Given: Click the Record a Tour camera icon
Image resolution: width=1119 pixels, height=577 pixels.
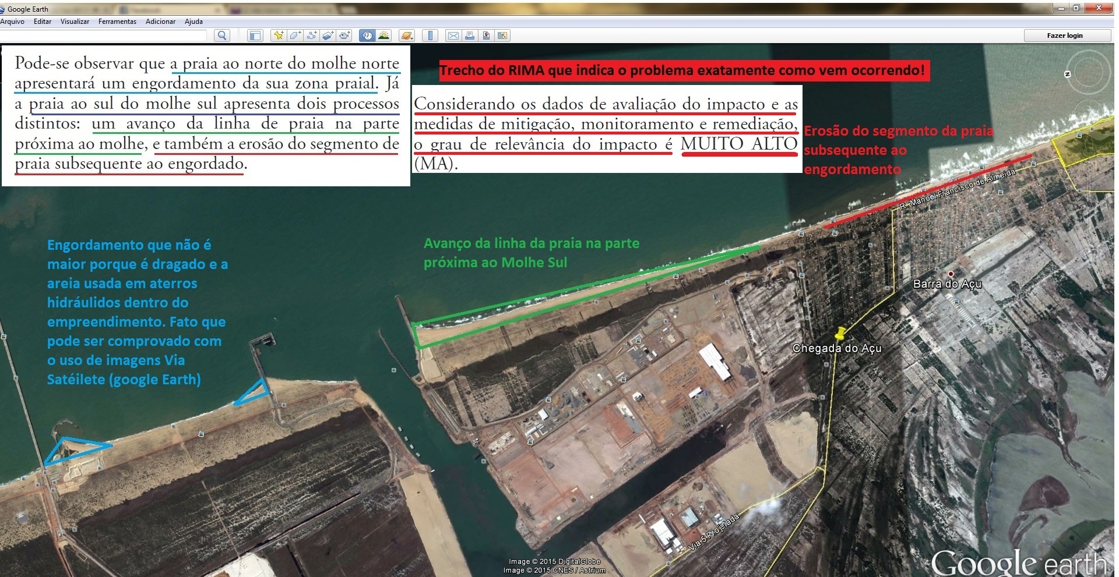Looking at the screenshot, I should pos(344,36).
